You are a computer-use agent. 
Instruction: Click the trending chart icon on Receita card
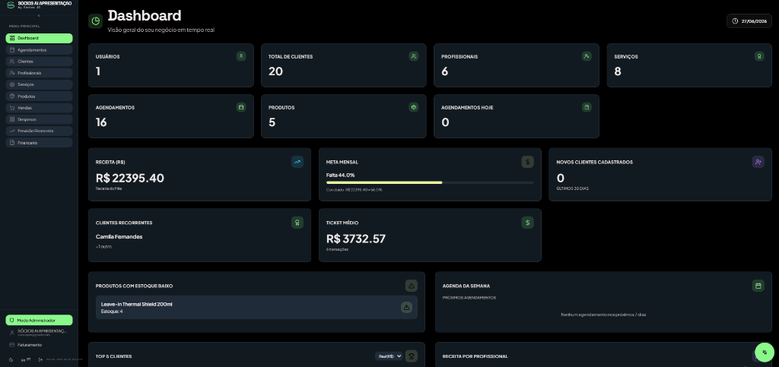(297, 162)
